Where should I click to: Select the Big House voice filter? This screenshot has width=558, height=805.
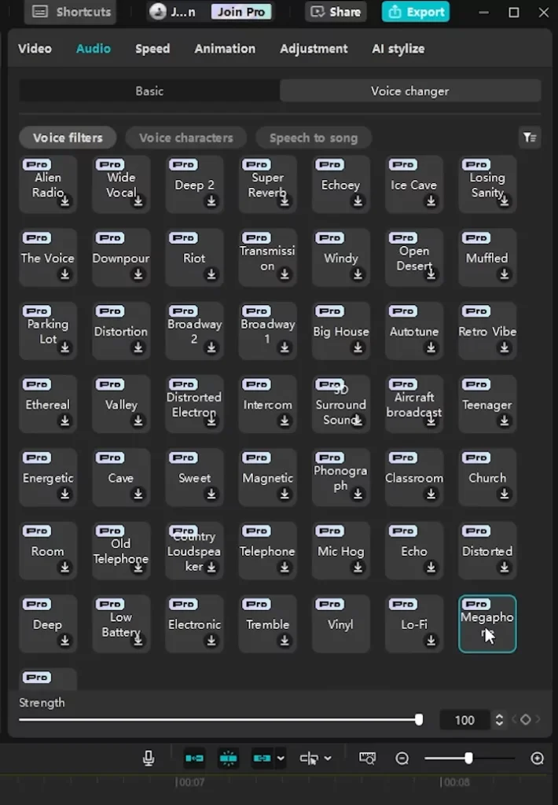coord(341,331)
